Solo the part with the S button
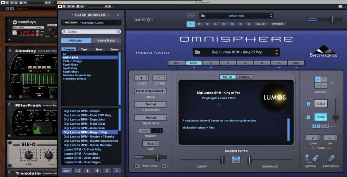 click(x=164, y=165)
